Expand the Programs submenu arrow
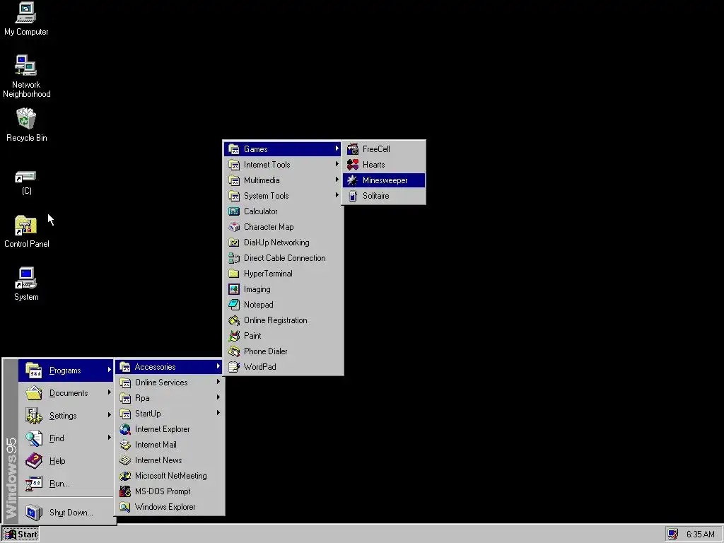This screenshot has height=543, width=724. click(109, 370)
